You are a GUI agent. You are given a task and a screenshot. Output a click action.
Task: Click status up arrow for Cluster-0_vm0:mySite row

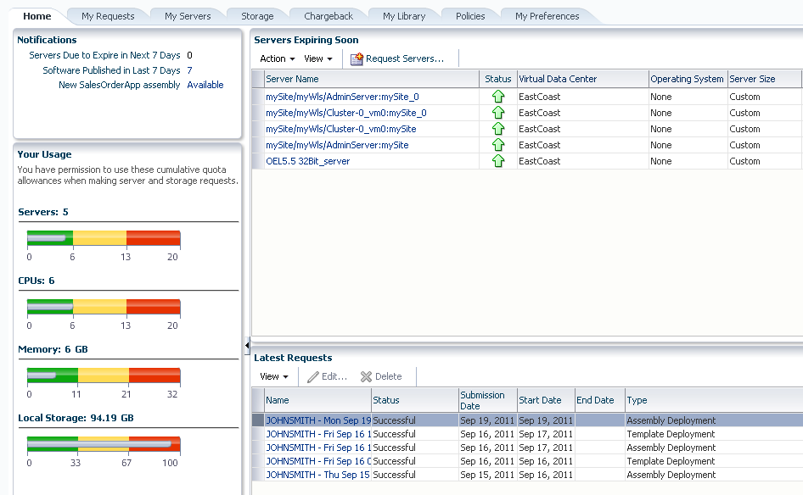tap(498, 129)
